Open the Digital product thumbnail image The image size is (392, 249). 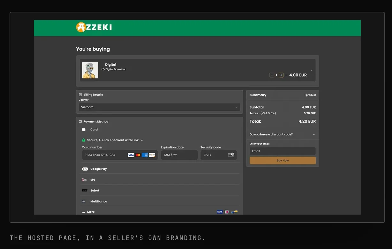pyautogui.click(x=90, y=70)
